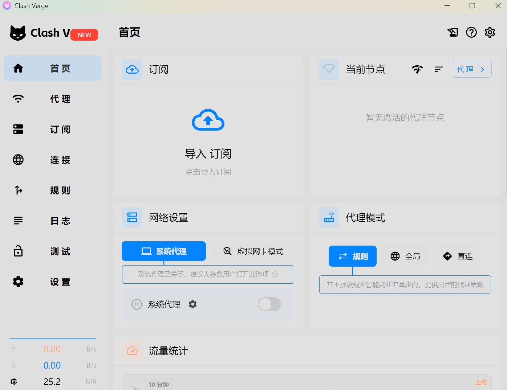
Task: Open the 订阅 subscriptions sidebar page
Action: coord(53,129)
